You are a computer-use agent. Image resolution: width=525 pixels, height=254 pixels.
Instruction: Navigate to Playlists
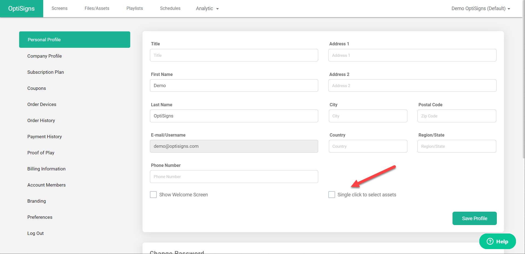[134, 8]
